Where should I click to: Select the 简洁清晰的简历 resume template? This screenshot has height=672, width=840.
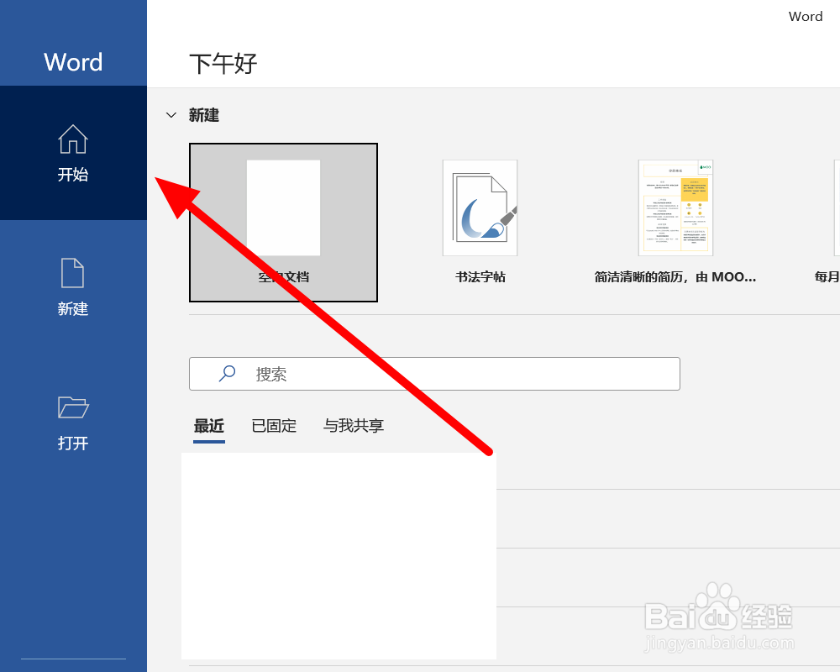pyautogui.click(x=675, y=223)
